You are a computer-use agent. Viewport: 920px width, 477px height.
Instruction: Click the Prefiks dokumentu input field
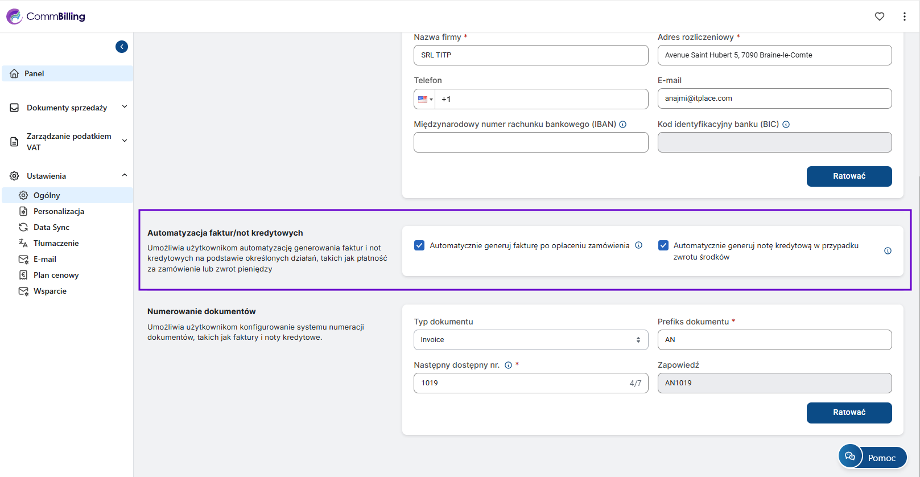pyautogui.click(x=774, y=340)
